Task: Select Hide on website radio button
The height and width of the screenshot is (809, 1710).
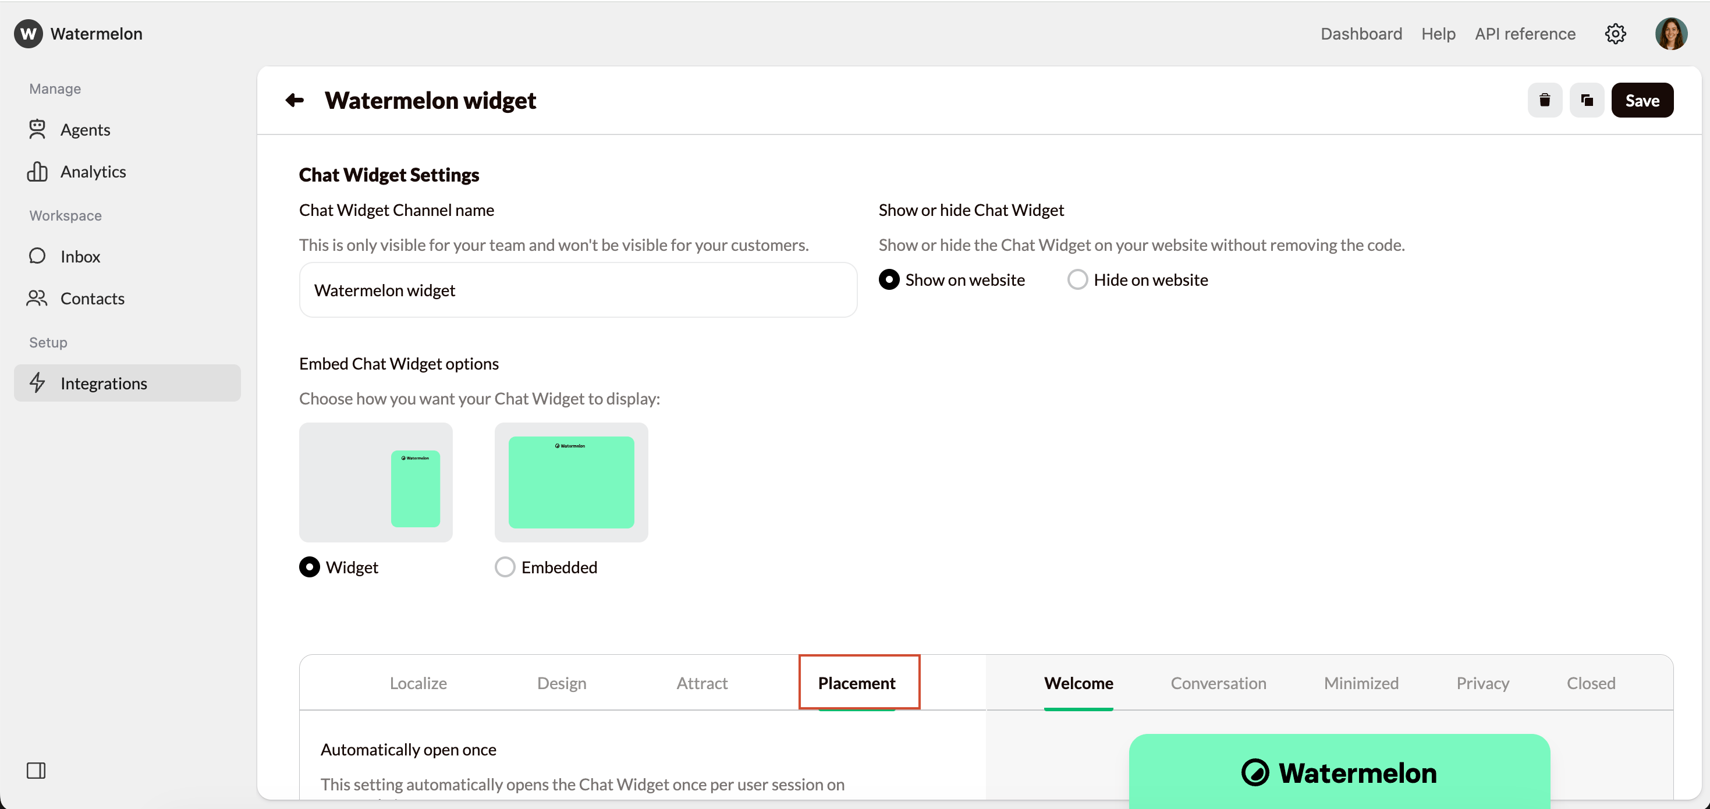Action: click(x=1077, y=279)
